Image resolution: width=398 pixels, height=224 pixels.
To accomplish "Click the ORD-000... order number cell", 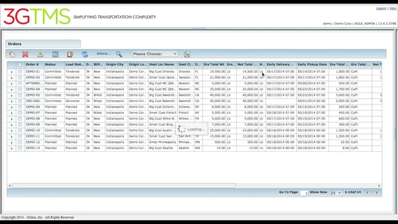I will click(x=34, y=101).
